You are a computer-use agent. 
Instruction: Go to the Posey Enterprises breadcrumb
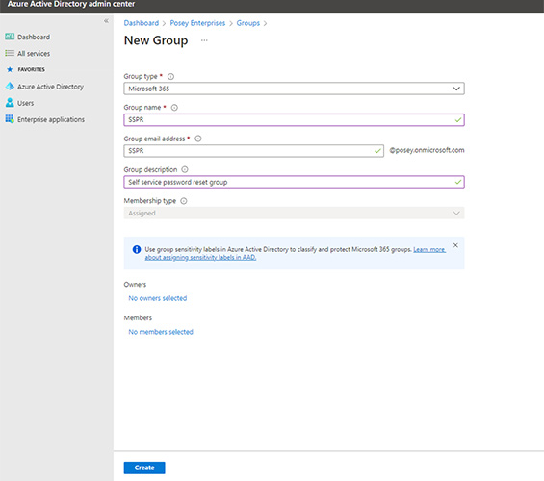click(197, 23)
